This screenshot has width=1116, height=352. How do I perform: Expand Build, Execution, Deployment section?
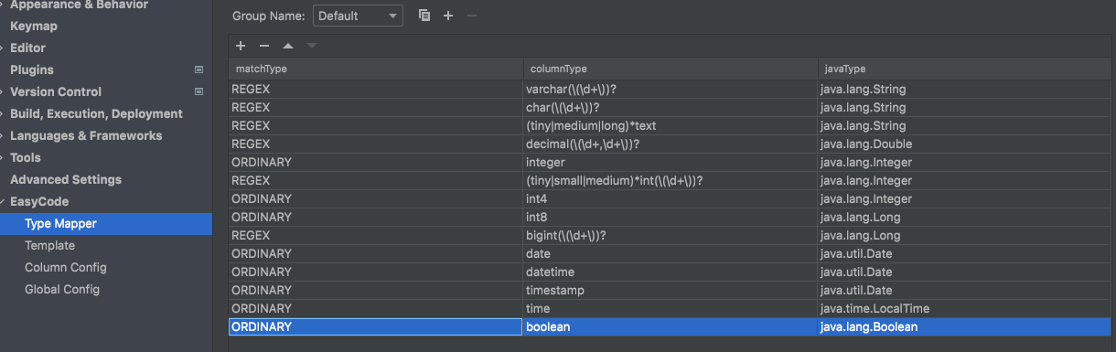[x=3, y=113]
